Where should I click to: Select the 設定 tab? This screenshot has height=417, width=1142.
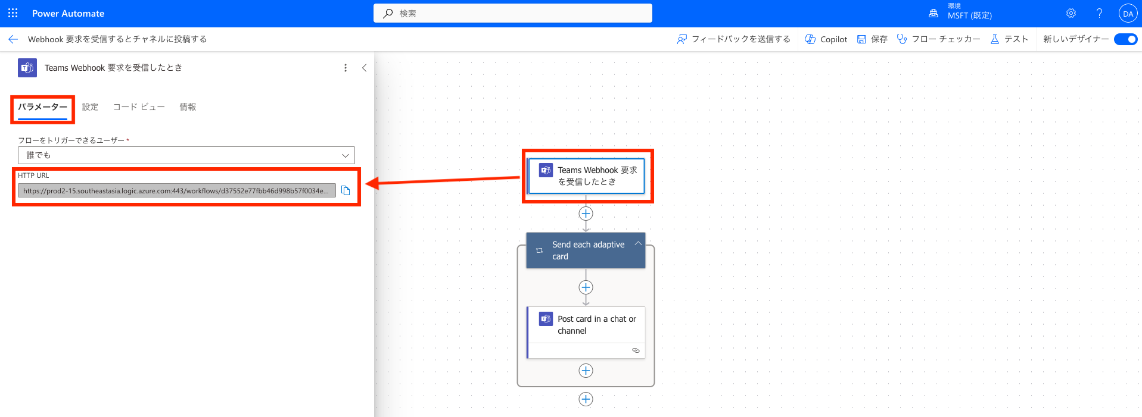(x=90, y=107)
